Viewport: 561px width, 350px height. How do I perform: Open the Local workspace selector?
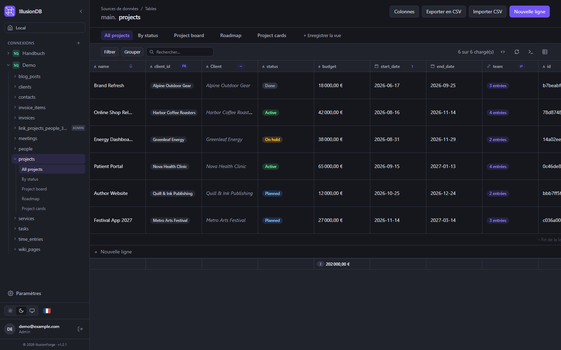[45, 28]
